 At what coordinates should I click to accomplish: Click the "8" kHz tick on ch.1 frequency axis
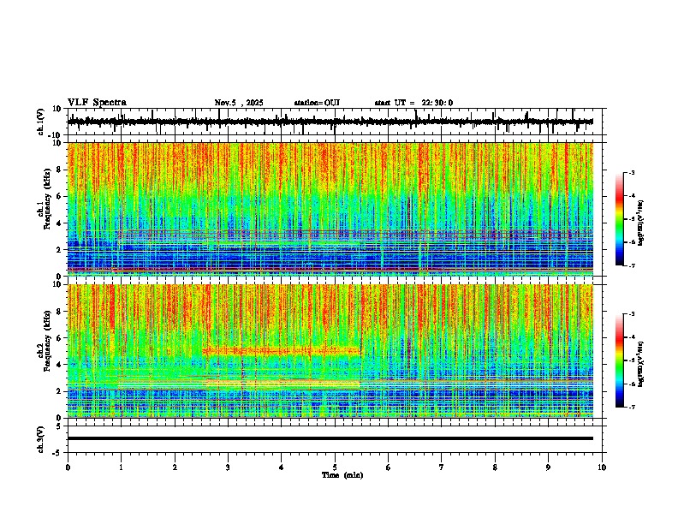click(x=60, y=170)
